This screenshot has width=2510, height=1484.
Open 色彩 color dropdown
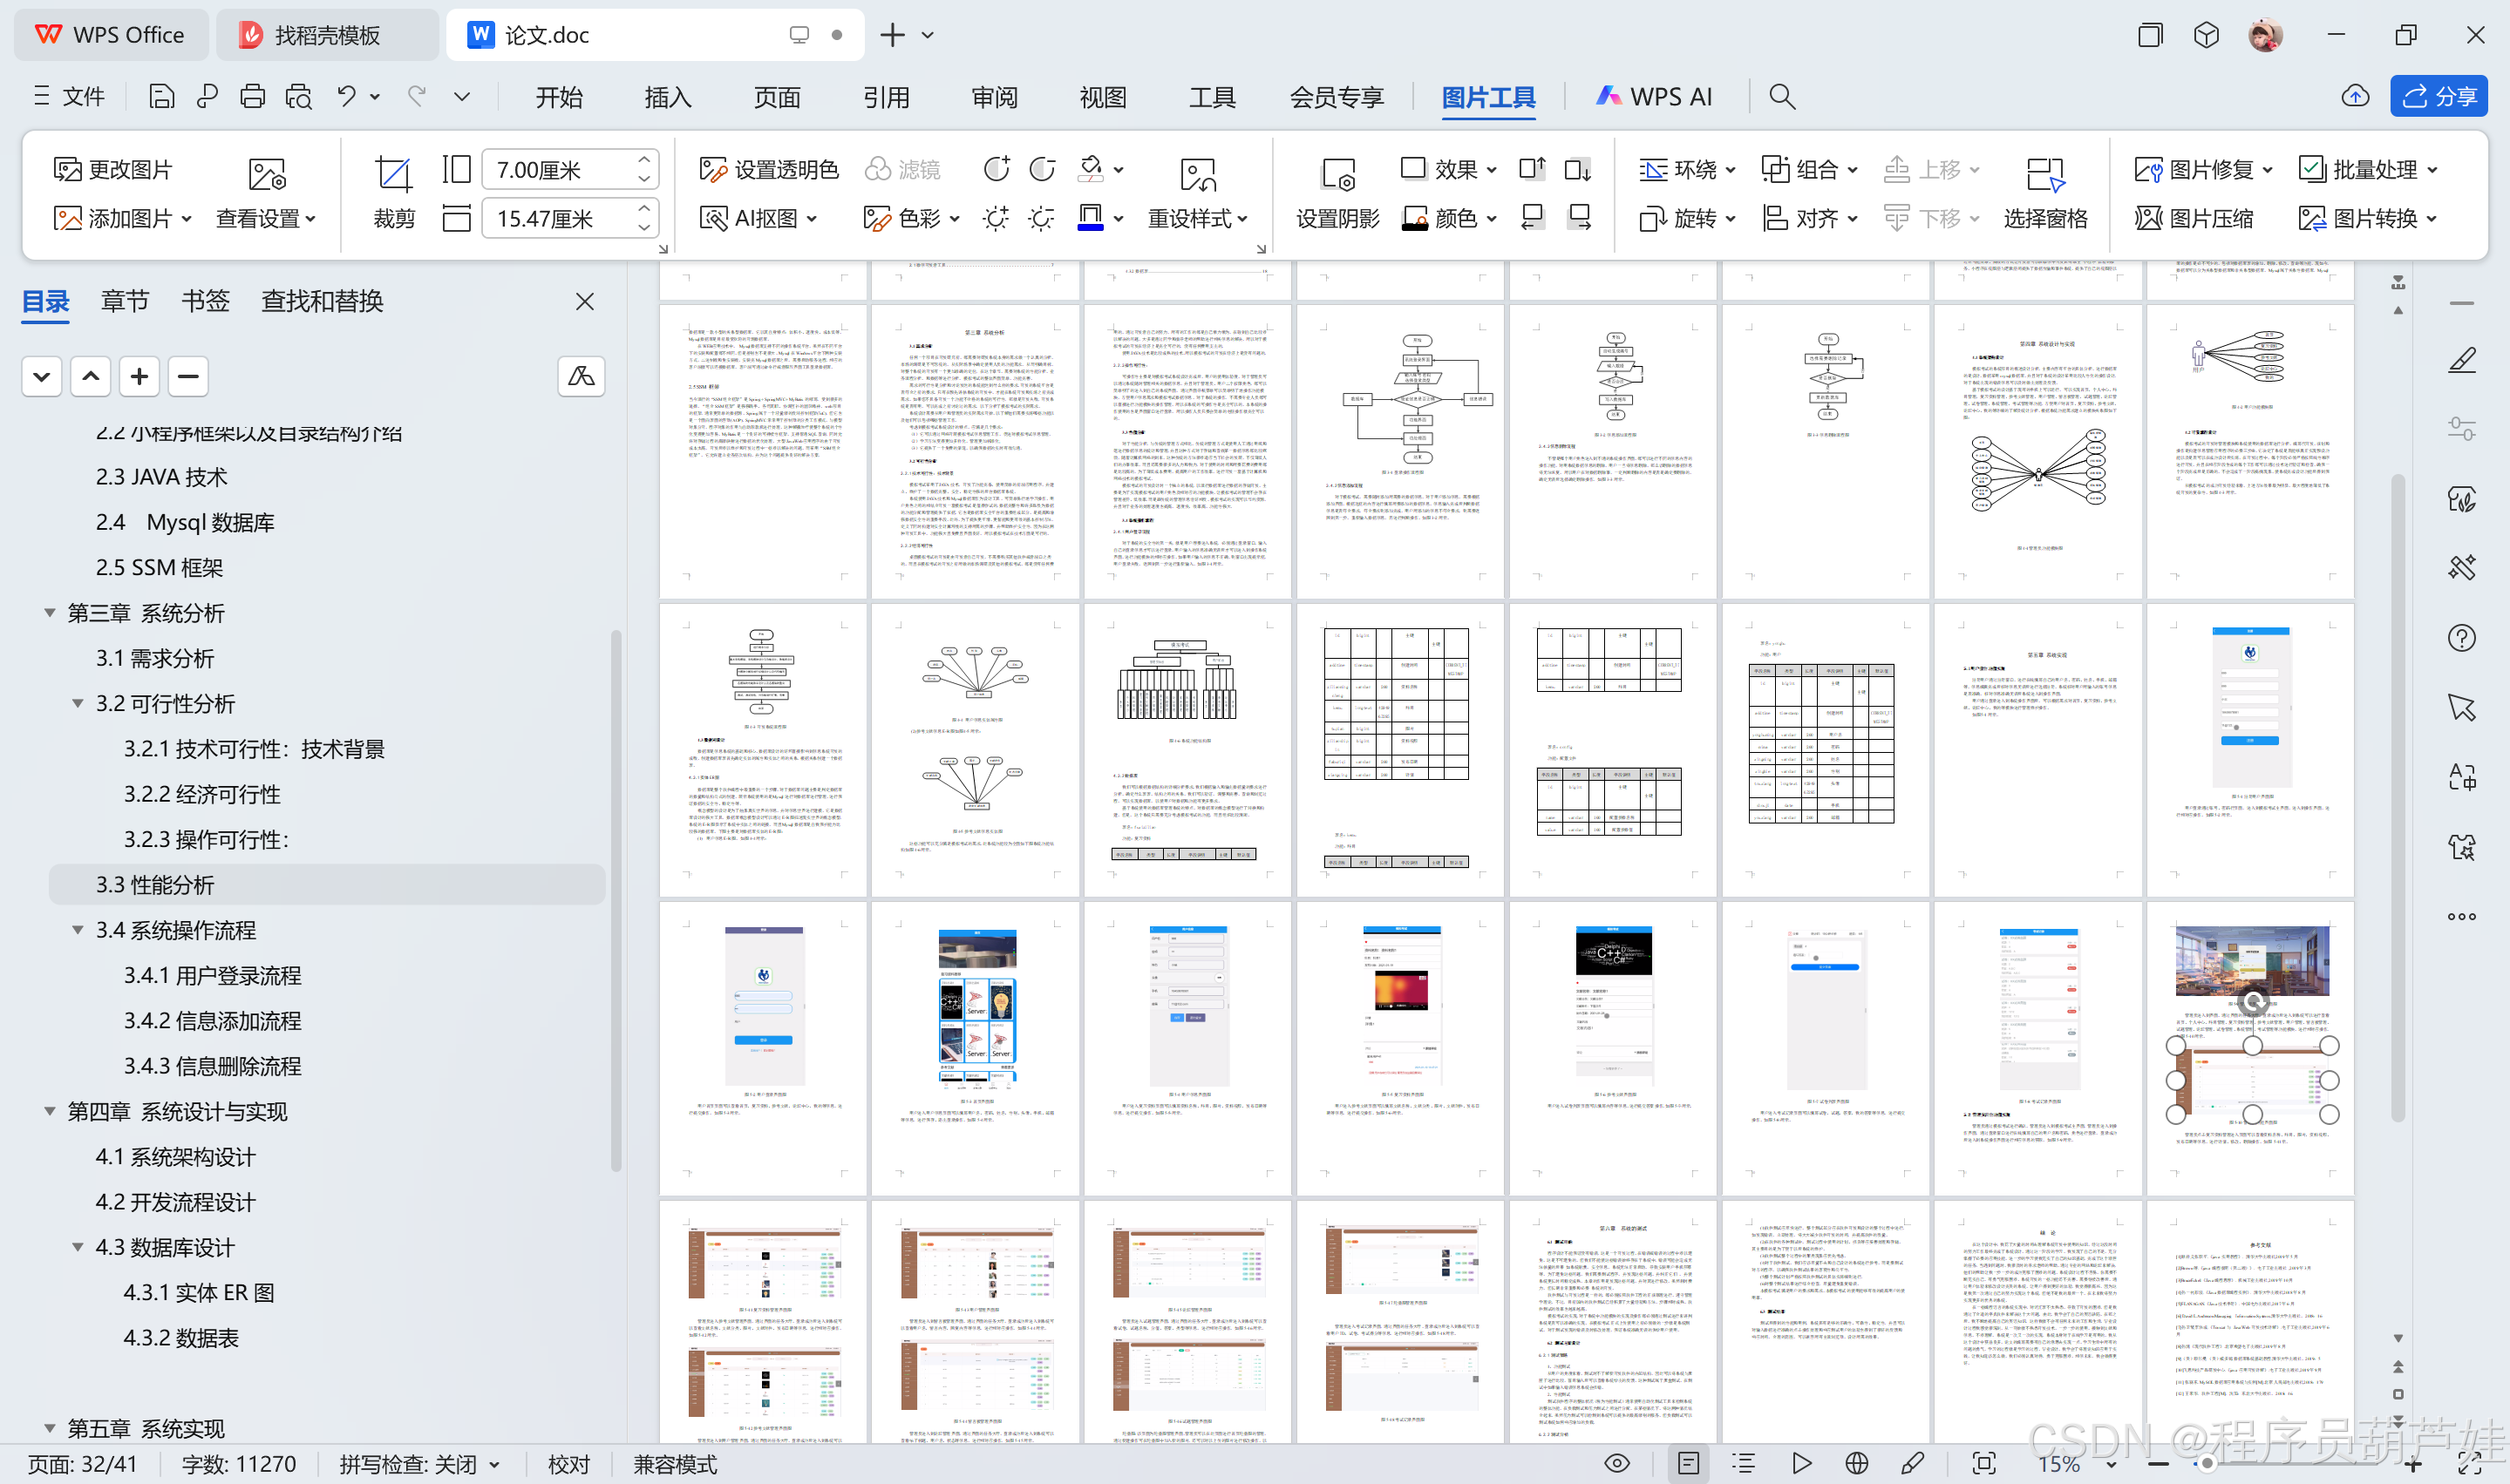(x=911, y=218)
